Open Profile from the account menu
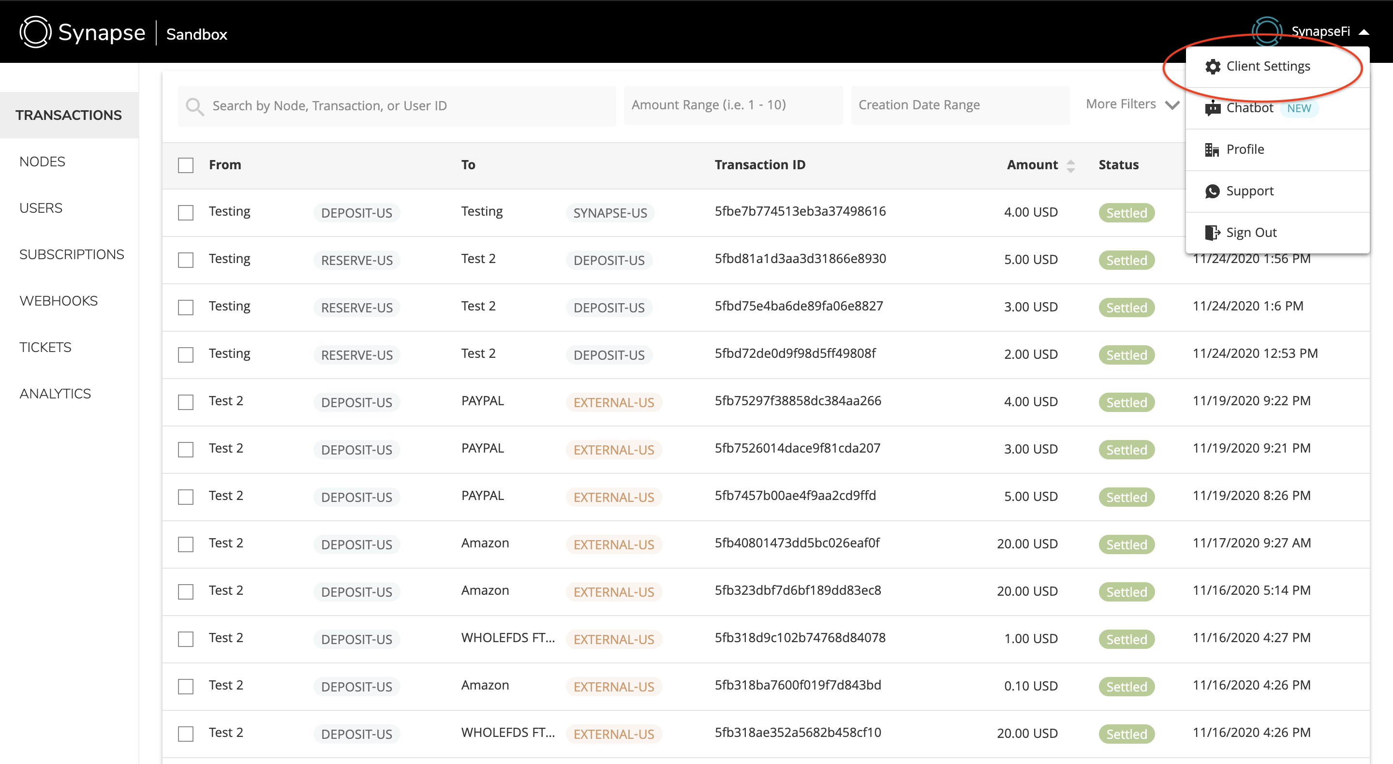Image resolution: width=1393 pixels, height=764 pixels. tap(1277, 150)
